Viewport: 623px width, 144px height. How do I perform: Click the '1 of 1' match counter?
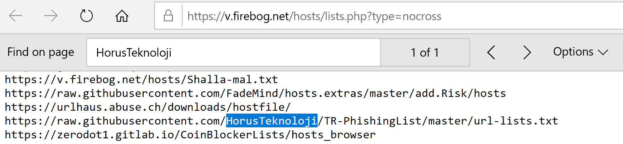click(x=425, y=52)
